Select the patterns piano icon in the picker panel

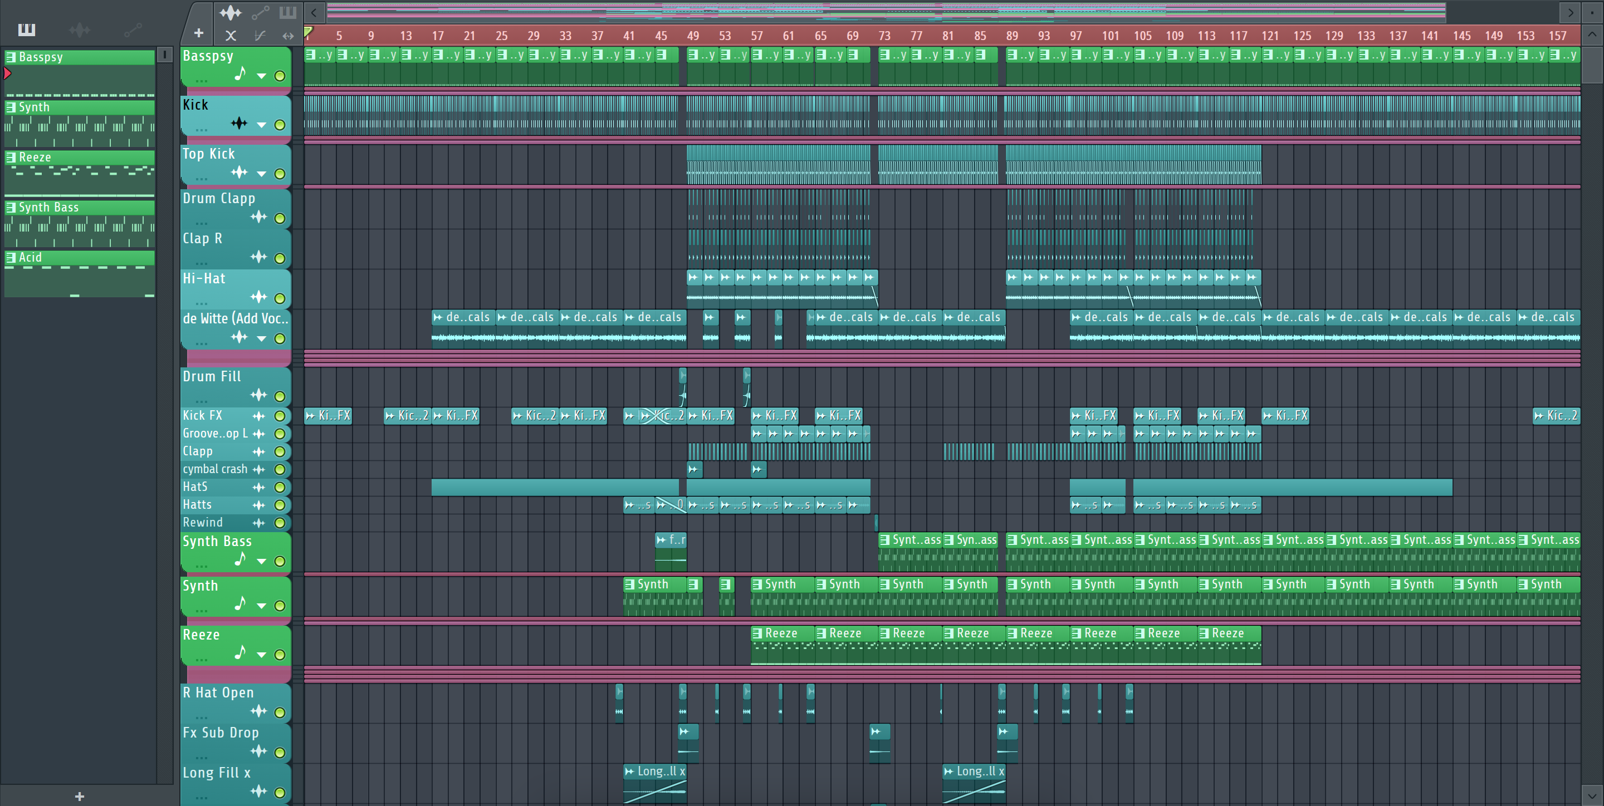26,30
